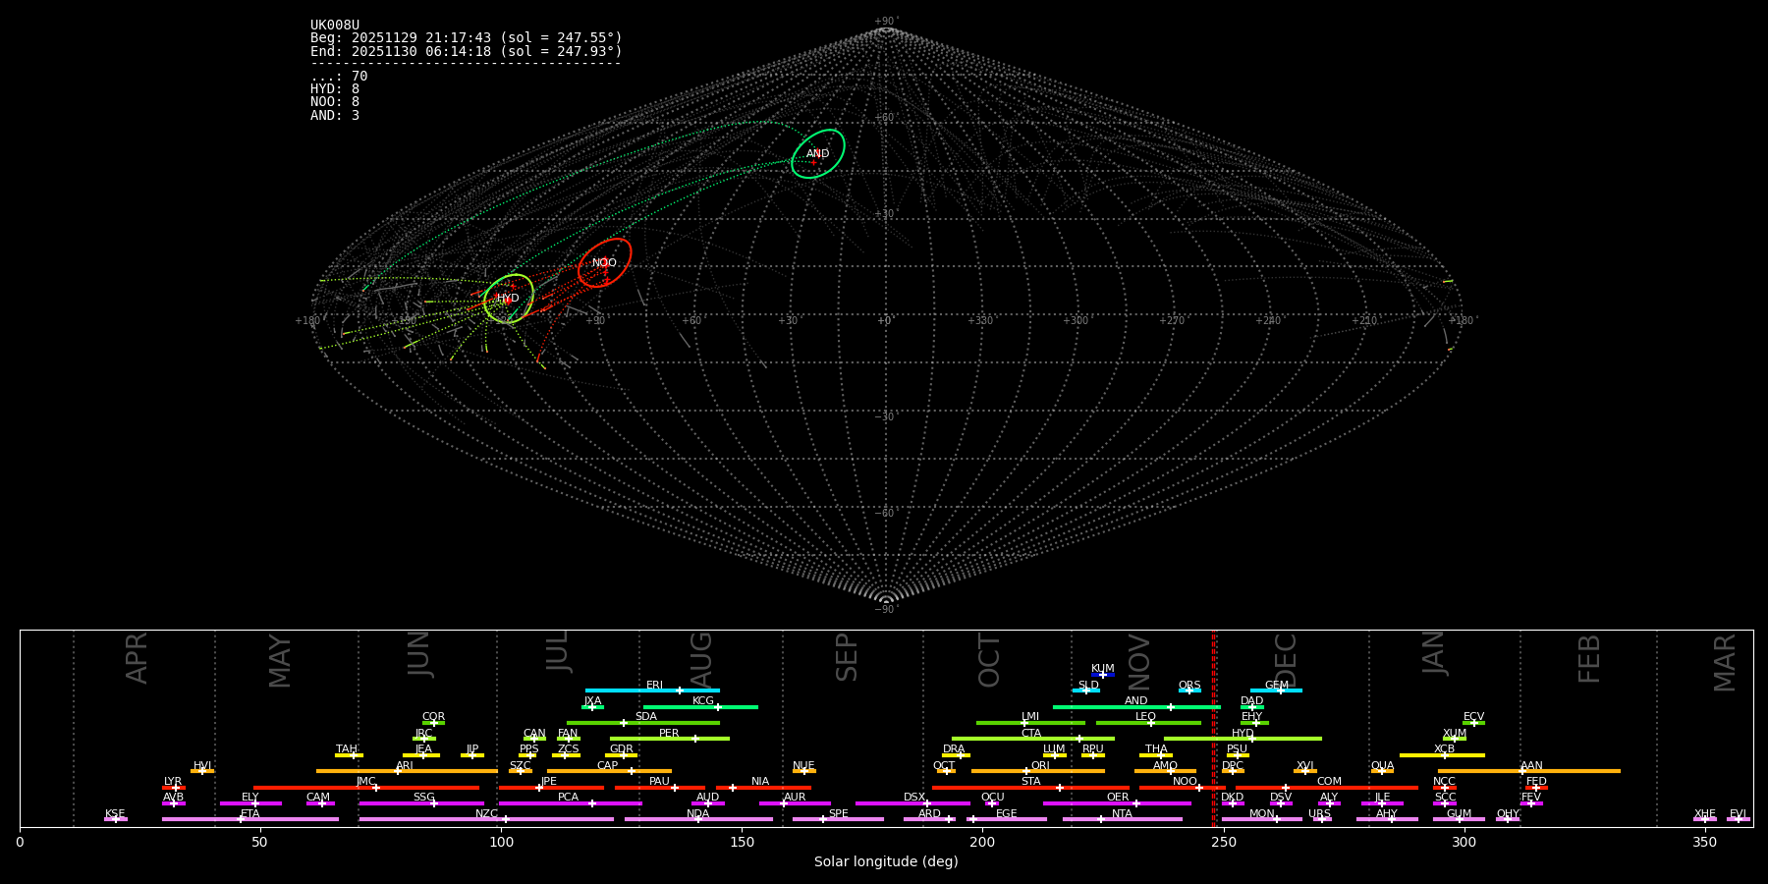Click the UK008U station name text
This screenshot has height=884, width=1768.
(335, 26)
